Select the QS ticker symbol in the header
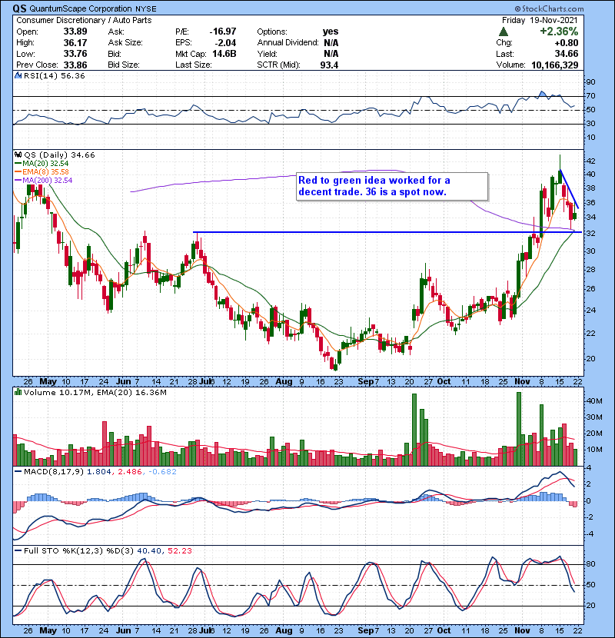This screenshot has height=638, width=615. [19, 8]
